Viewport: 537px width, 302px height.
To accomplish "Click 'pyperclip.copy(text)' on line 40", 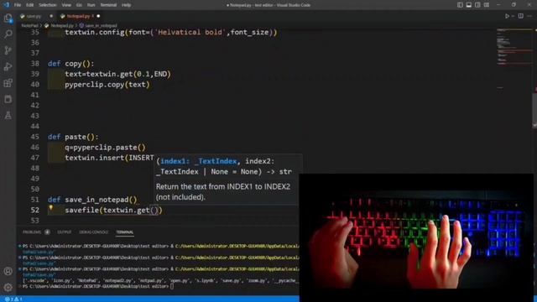I will [x=107, y=85].
